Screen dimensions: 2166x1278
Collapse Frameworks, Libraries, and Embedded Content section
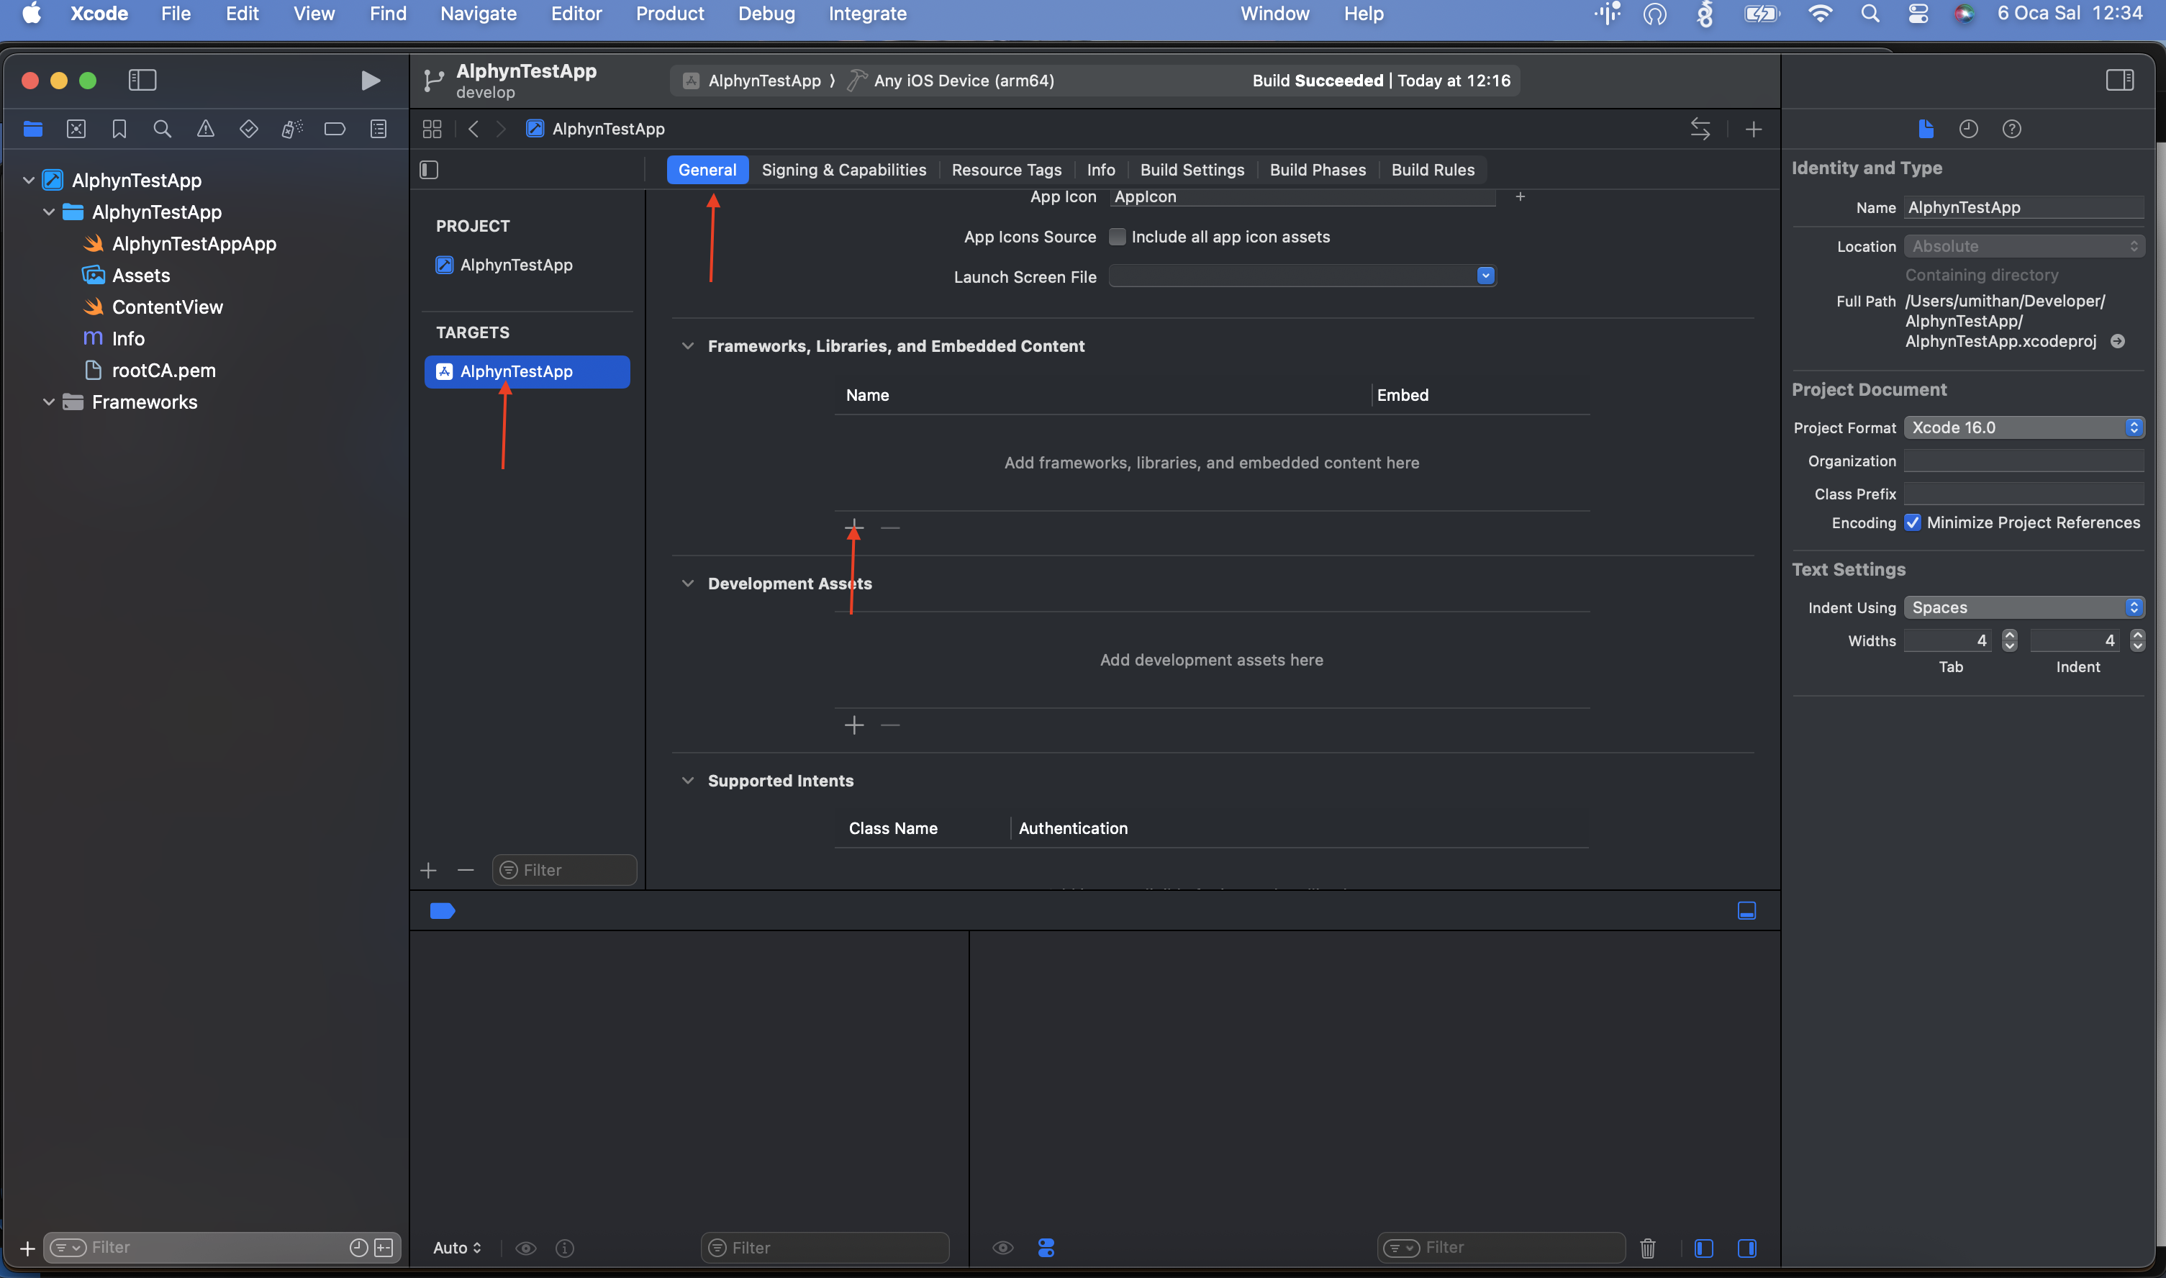point(687,346)
